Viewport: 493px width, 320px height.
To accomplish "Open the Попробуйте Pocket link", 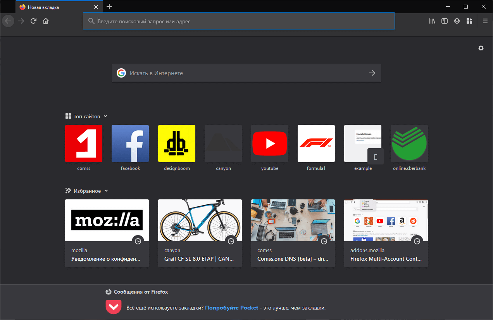I will (231, 307).
